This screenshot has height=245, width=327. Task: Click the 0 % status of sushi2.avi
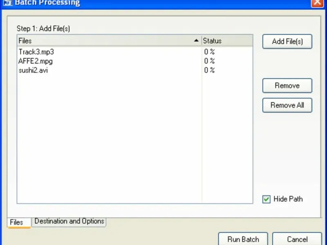209,70
